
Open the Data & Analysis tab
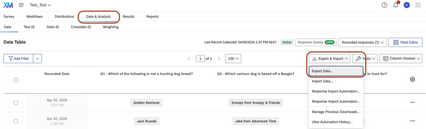tap(98, 16)
